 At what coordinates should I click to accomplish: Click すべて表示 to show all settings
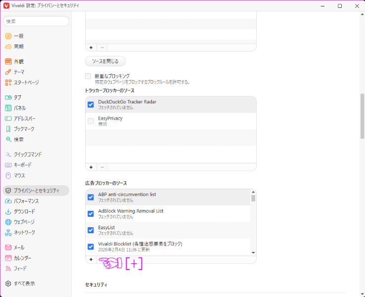(x=24, y=284)
